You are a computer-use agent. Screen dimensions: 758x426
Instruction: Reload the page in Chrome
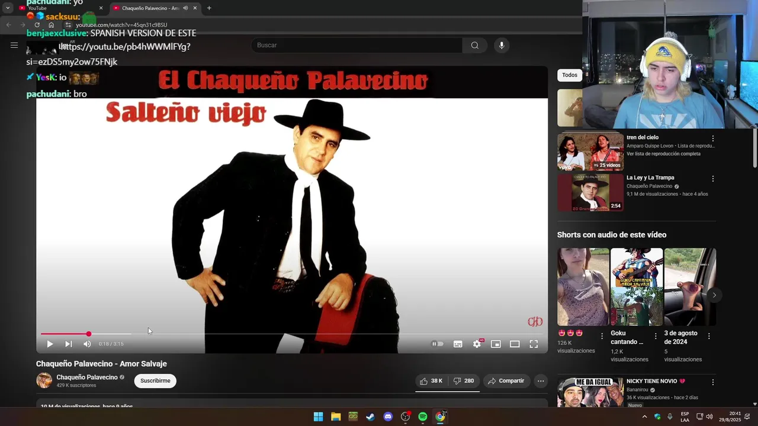pos(37,25)
